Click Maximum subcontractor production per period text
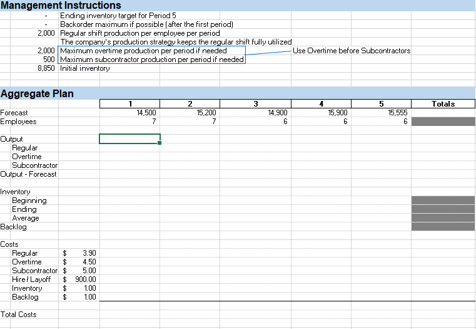 pyautogui.click(x=152, y=60)
